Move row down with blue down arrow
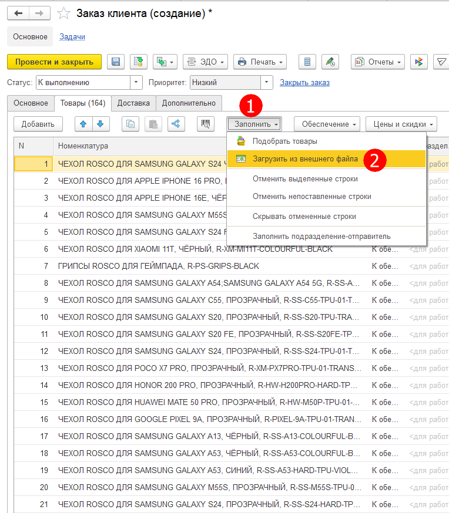 tap(100, 124)
